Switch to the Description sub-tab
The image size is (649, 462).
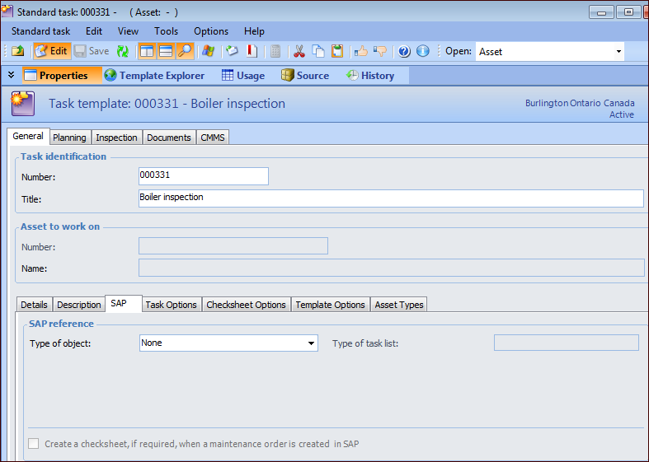79,305
